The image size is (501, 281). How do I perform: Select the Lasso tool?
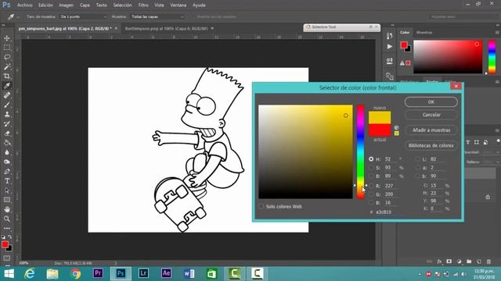pyautogui.click(x=7, y=57)
